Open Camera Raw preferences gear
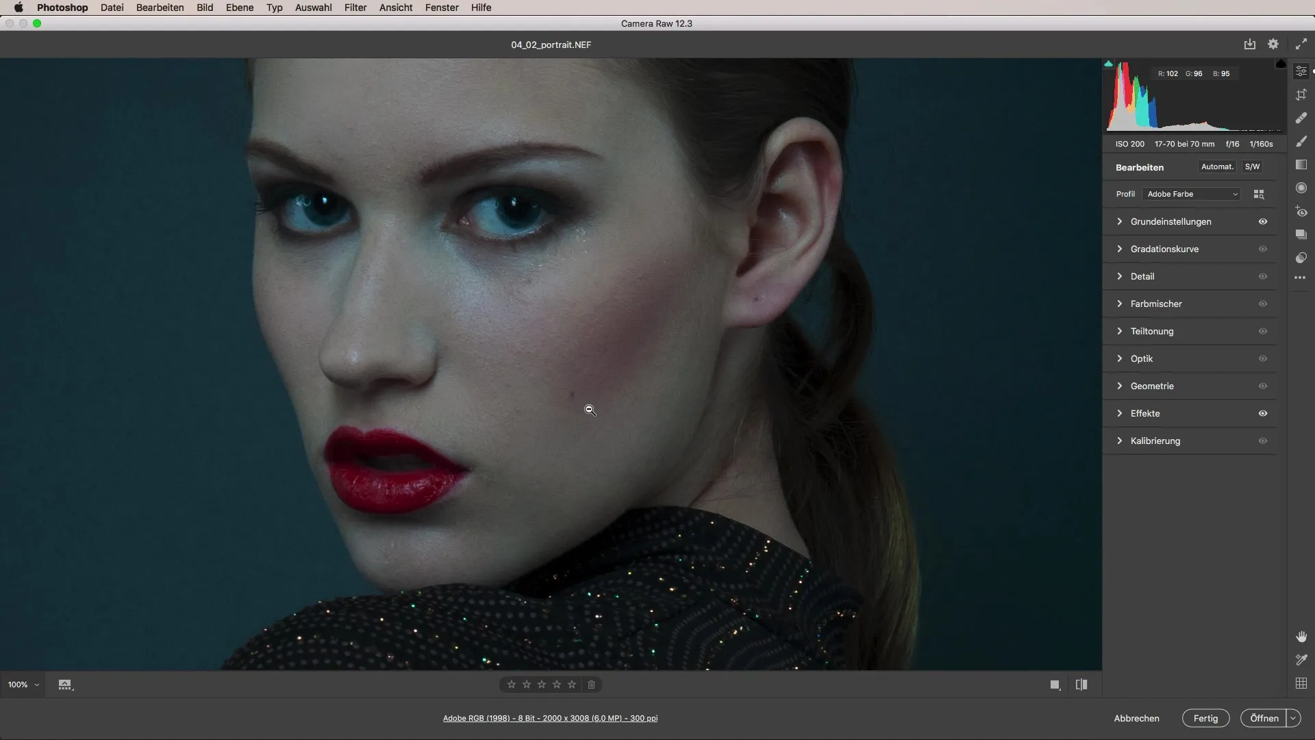The image size is (1315, 740). 1273,44
